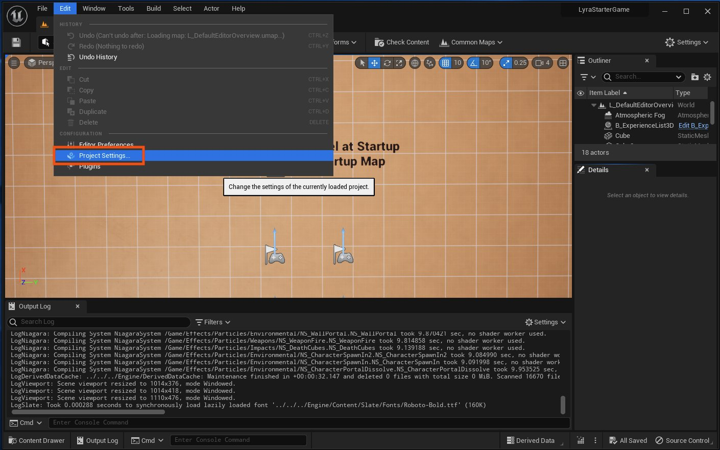Viewport: 720px width, 450px height.
Task: Collapse the L_DefaultEditorOverview tree node
Action: 594,105
